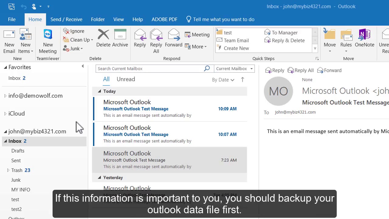Forward the message from ribbon

174,38
